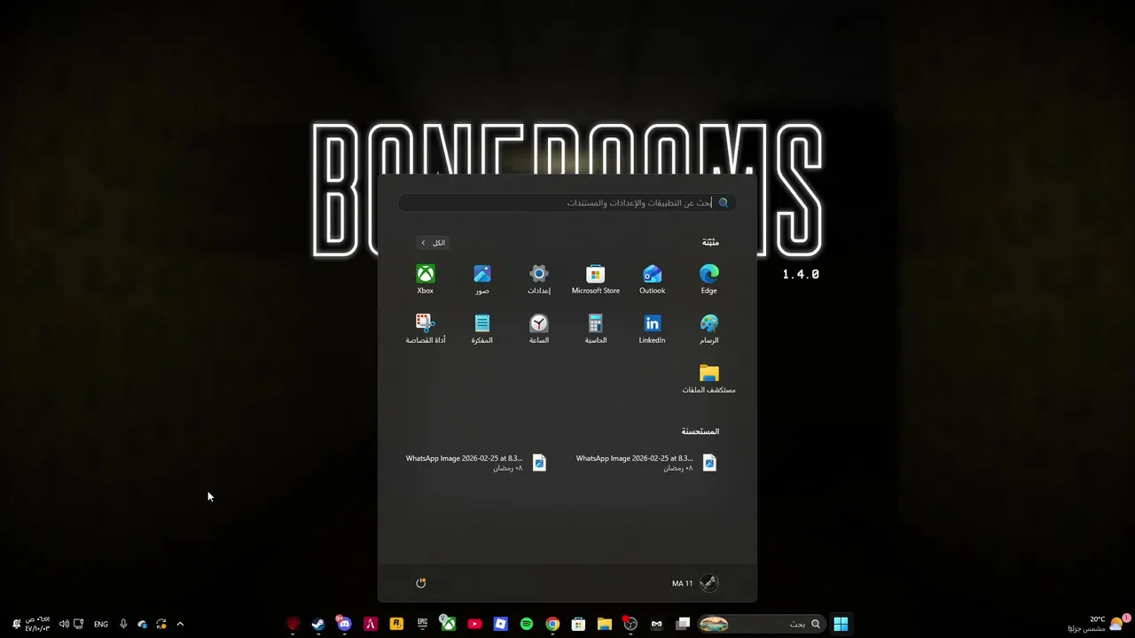The image size is (1135, 638).
Task: Open left recommended WhatsApp Image file
Action: point(477,463)
